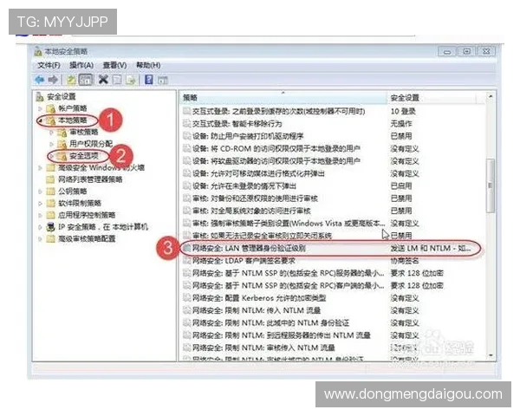Collapse the 本地策略 tree node
The width and height of the screenshot is (520, 416).
pos(40,120)
